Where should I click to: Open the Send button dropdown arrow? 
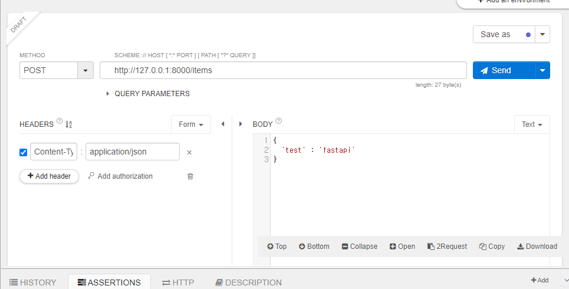[542, 70]
